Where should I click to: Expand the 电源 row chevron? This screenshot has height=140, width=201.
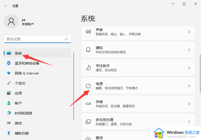click(189, 86)
